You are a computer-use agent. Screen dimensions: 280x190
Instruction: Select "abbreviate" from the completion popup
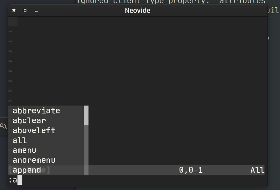pyautogui.click(x=36, y=111)
